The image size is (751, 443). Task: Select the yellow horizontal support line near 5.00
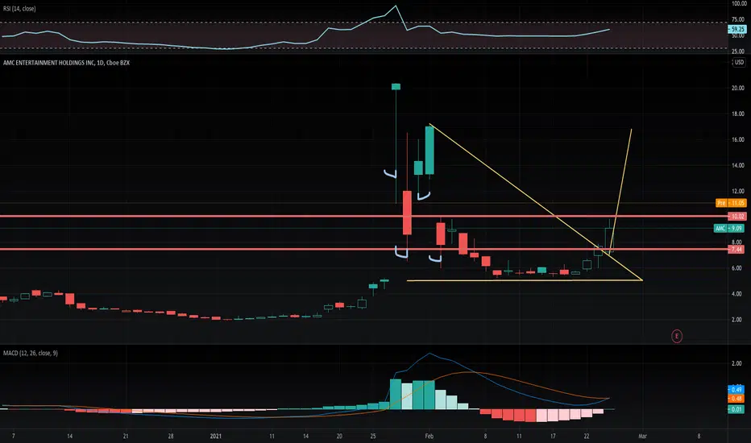(525, 280)
